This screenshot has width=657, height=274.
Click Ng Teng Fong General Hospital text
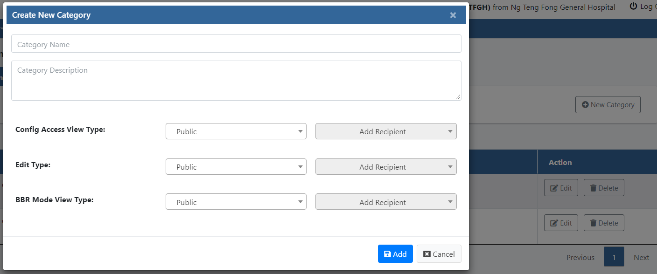click(563, 7)
